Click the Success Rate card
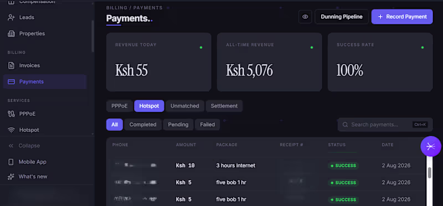This screenshot has height=206, width=443. point(380,62)
